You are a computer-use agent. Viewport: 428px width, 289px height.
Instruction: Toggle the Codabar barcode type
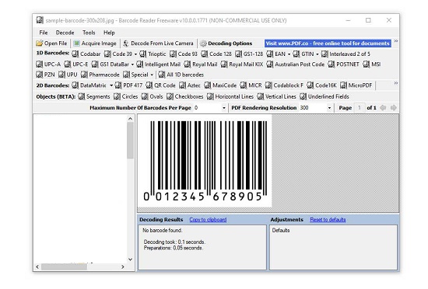click(x=86, y=54)
